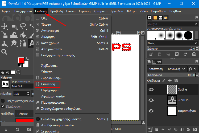
Task: Open the font picker Aa button
Action: click(5, 84)
